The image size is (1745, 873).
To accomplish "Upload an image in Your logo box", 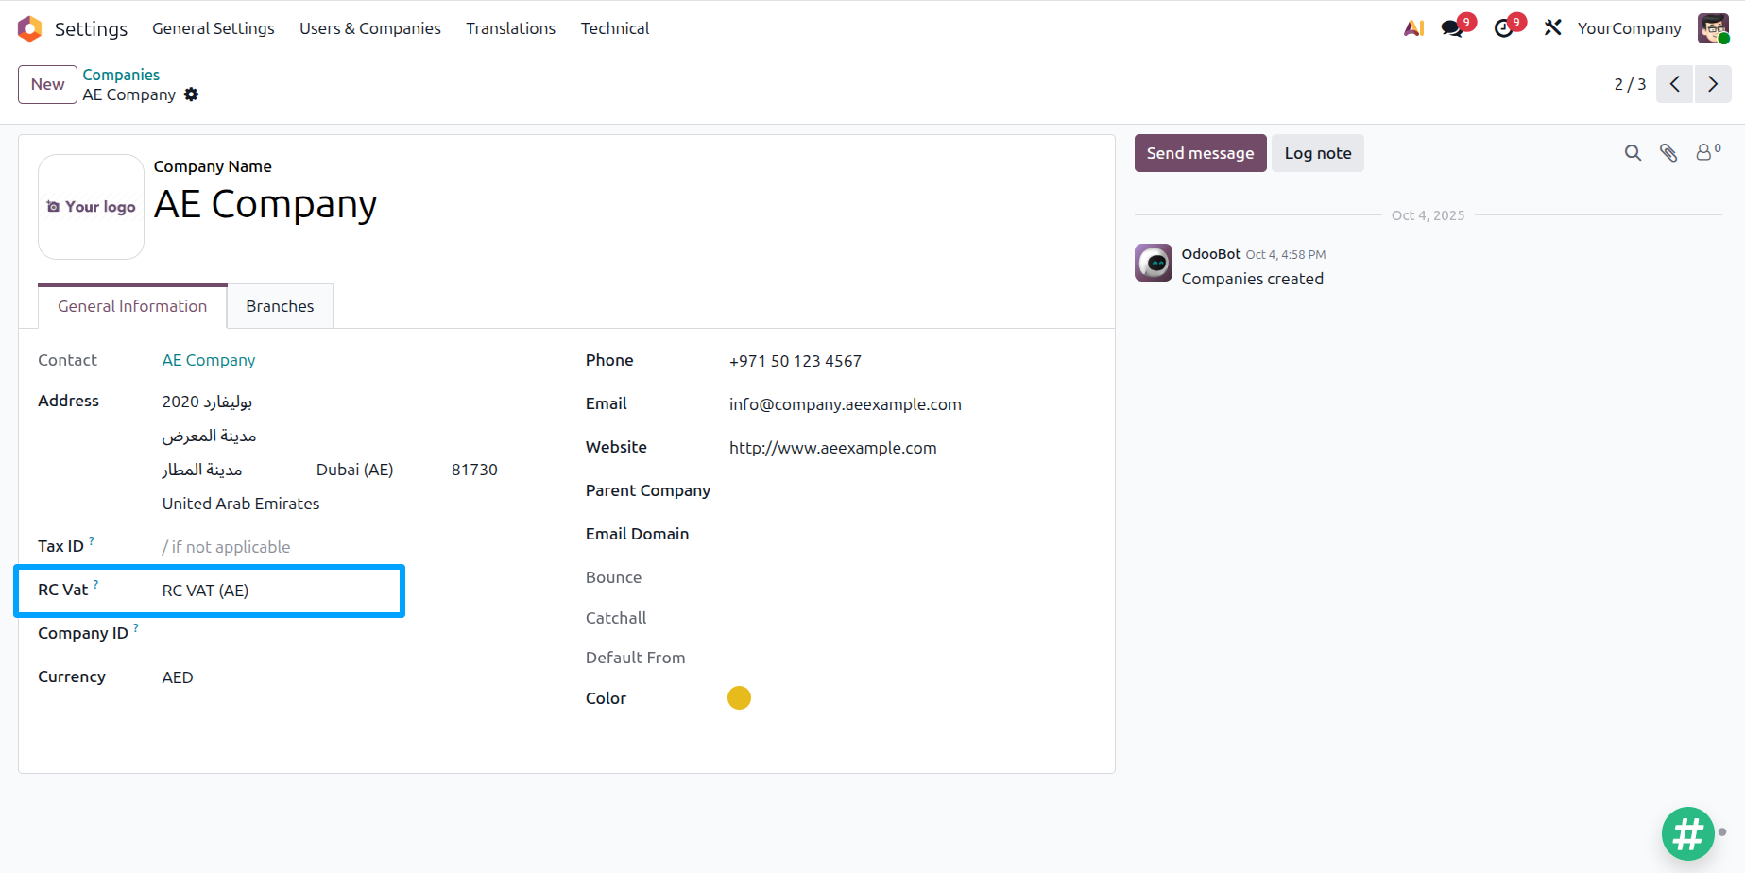I will (x=91, y=207).
